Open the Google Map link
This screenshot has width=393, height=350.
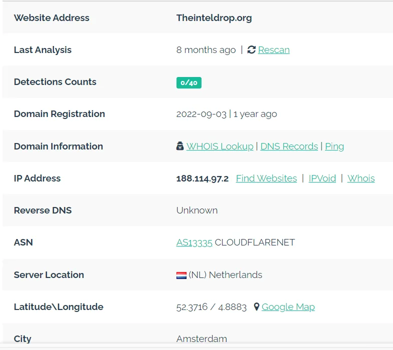(288, 307)
